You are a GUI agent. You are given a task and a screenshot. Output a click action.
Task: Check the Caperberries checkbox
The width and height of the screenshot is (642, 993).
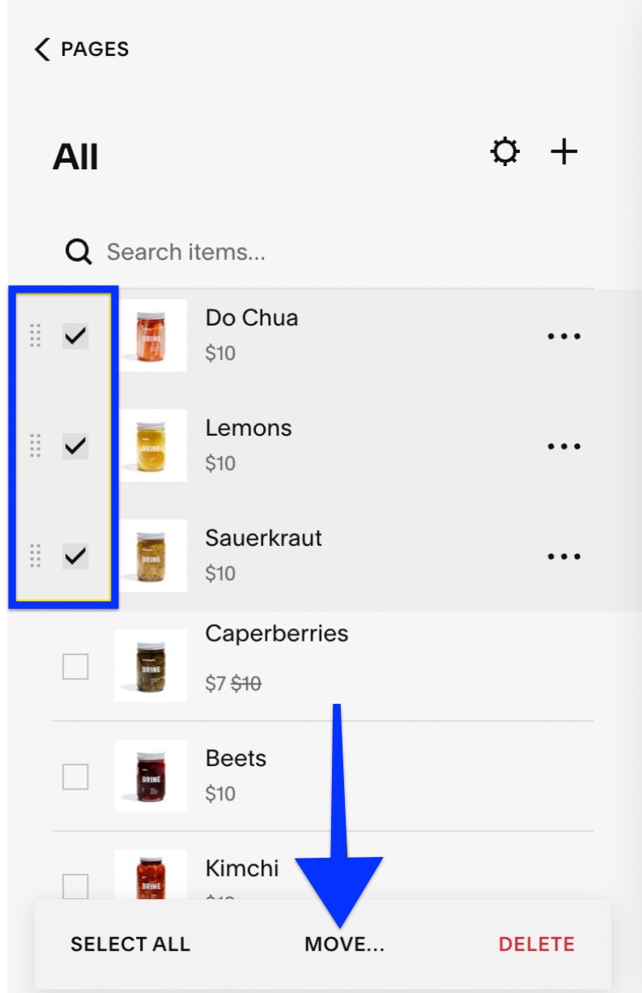75,667
